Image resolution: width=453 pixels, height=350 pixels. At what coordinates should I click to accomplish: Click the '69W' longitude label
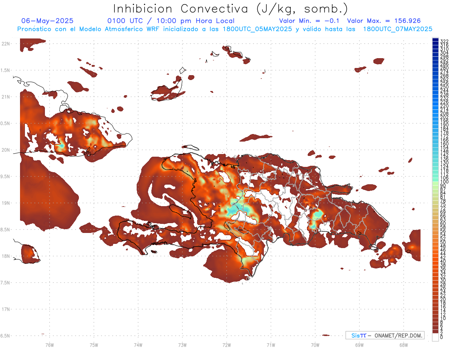[359, 345]
